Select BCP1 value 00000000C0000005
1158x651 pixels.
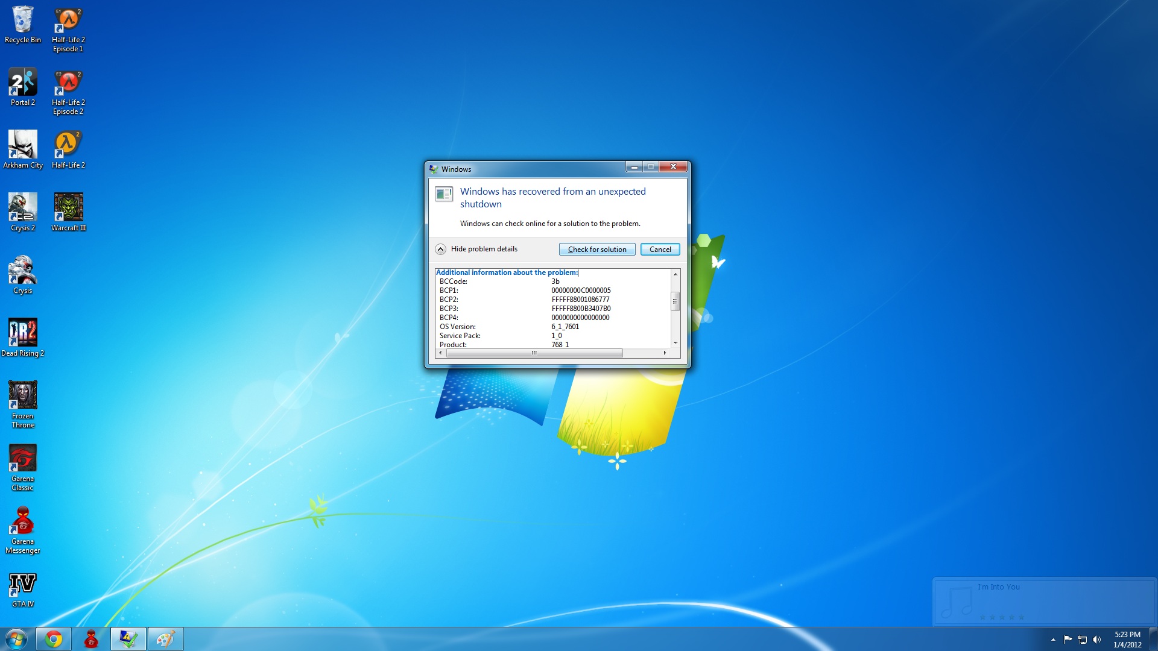[x=581, y=291]
